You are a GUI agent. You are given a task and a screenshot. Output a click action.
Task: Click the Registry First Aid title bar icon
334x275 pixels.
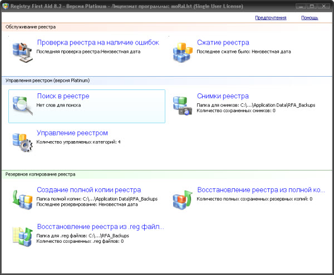click(6, 4)
